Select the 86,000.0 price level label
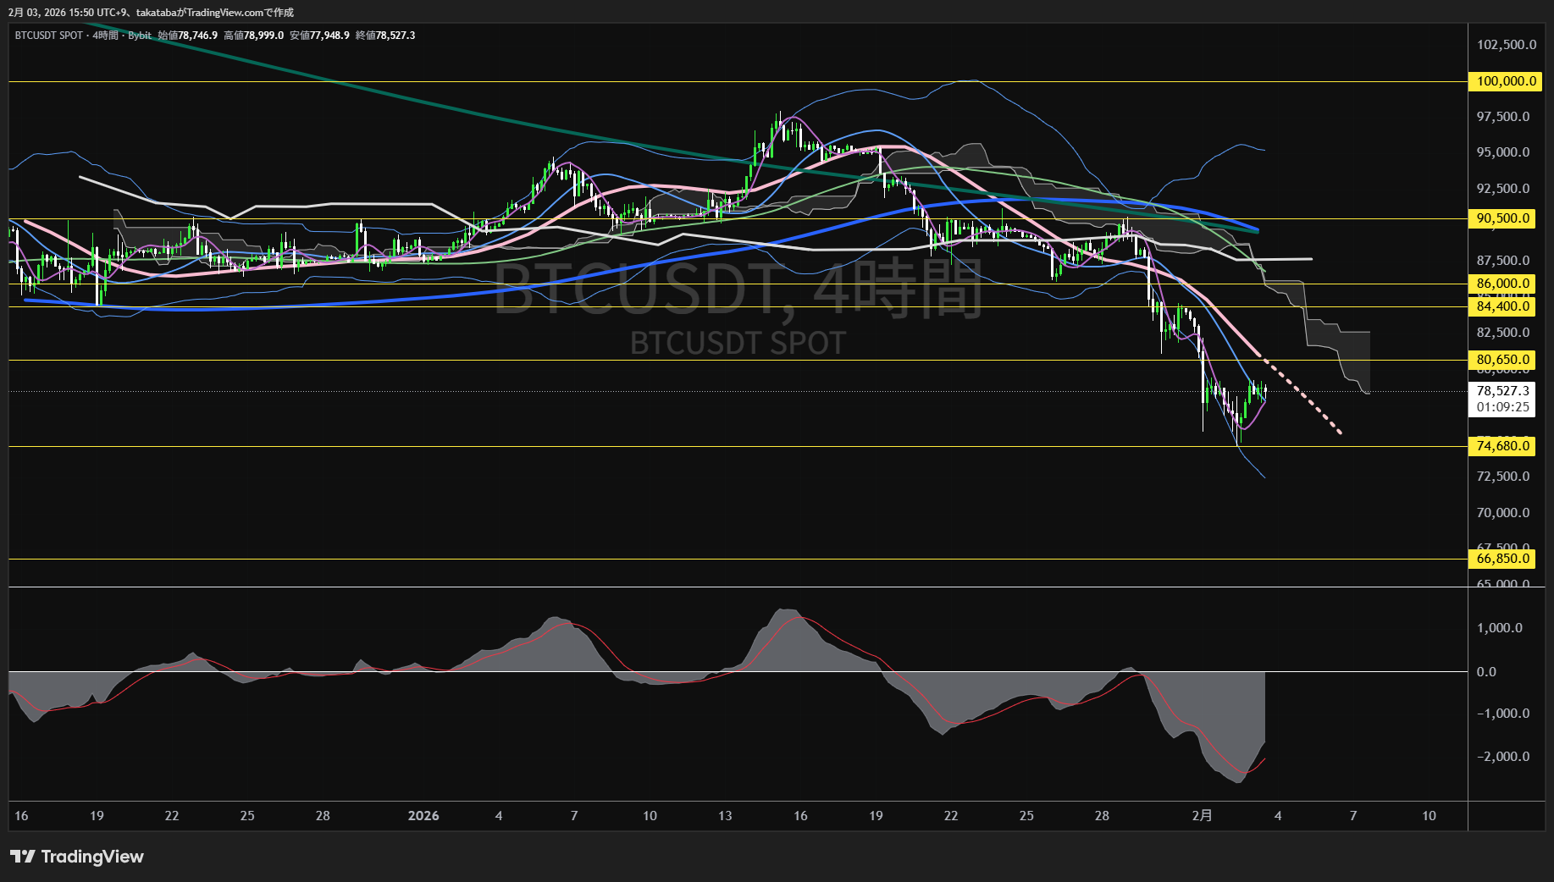Image resolution: width=1554 pixels, height=882 pixels. (x=1503, y=284)
